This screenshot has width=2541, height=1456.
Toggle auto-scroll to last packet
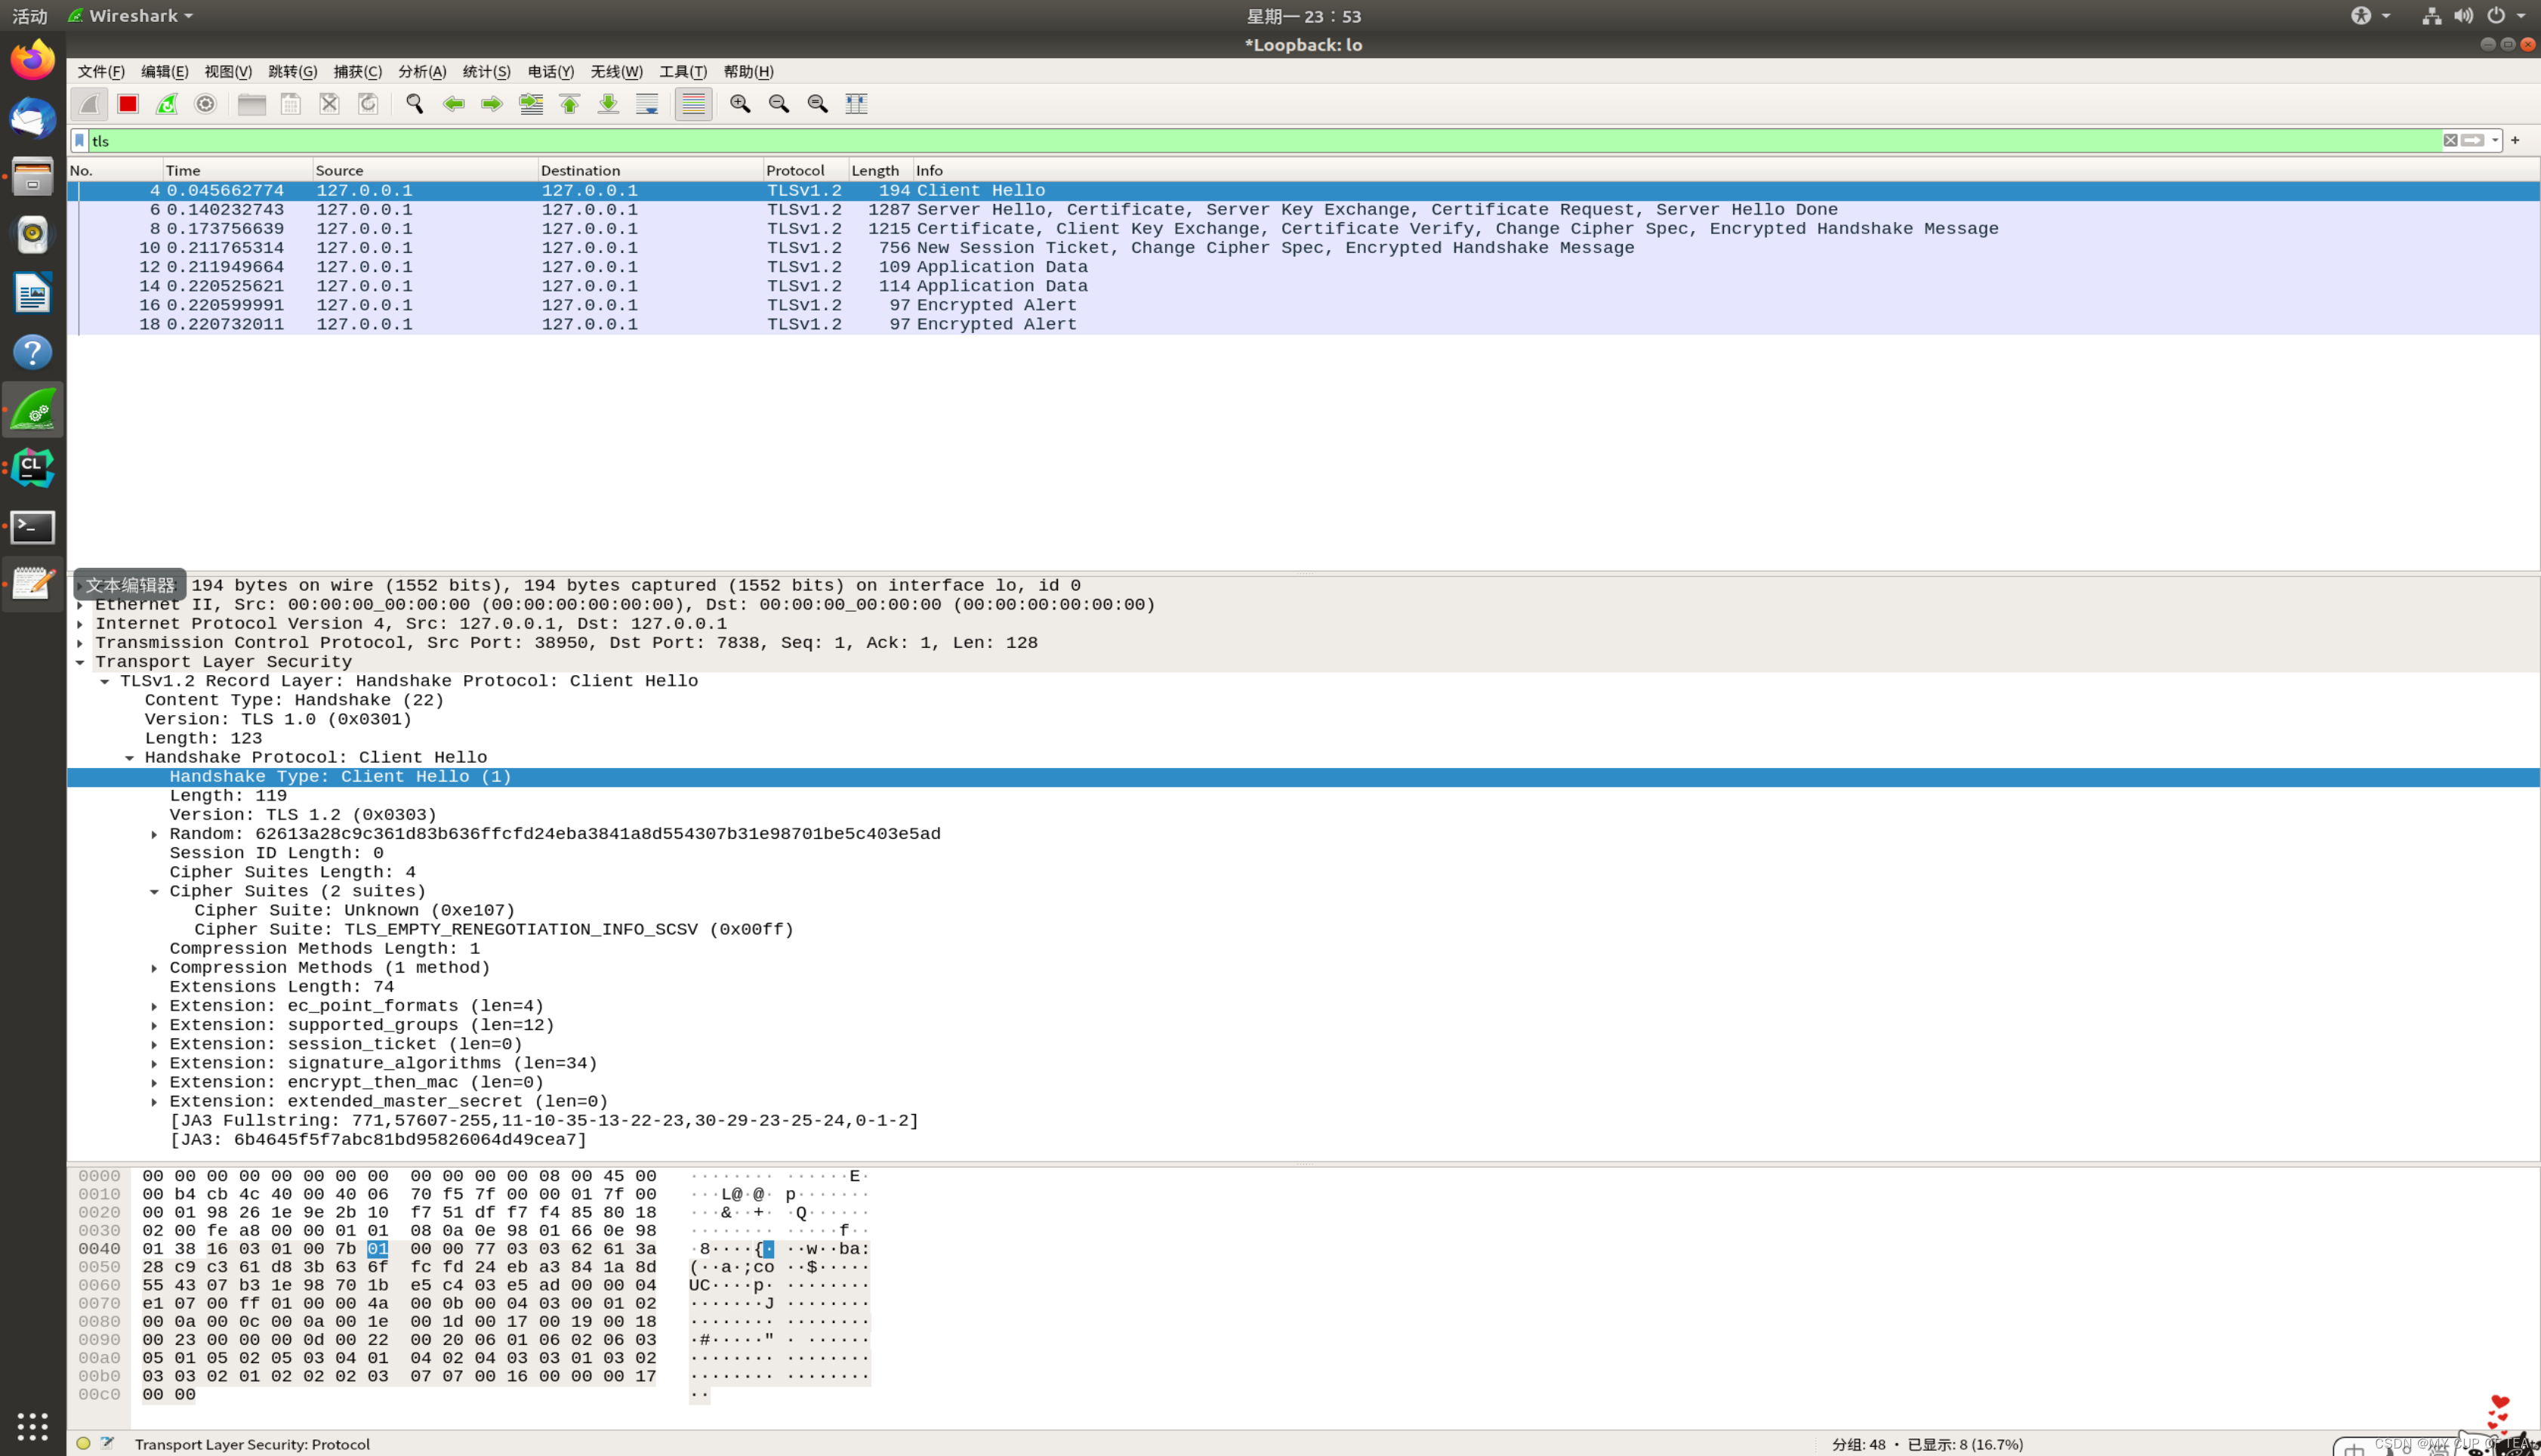coord(648,104)
